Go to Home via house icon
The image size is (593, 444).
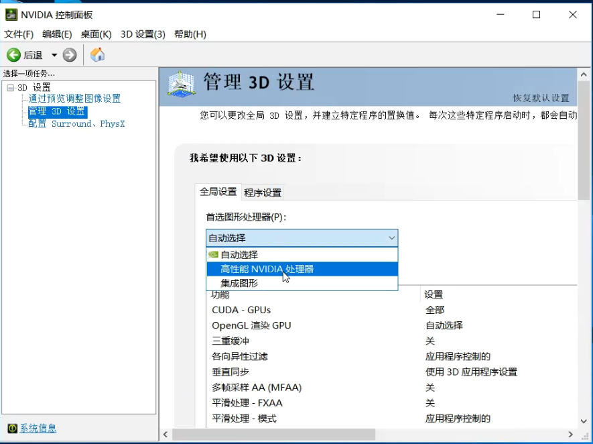tap(97, 54)
